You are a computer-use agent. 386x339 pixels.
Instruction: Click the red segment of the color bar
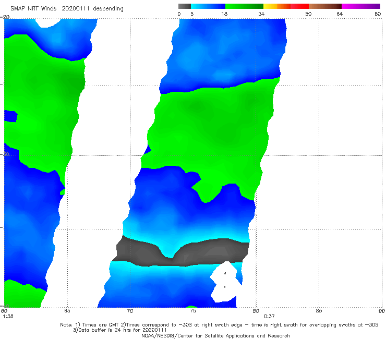coord(299,6)
